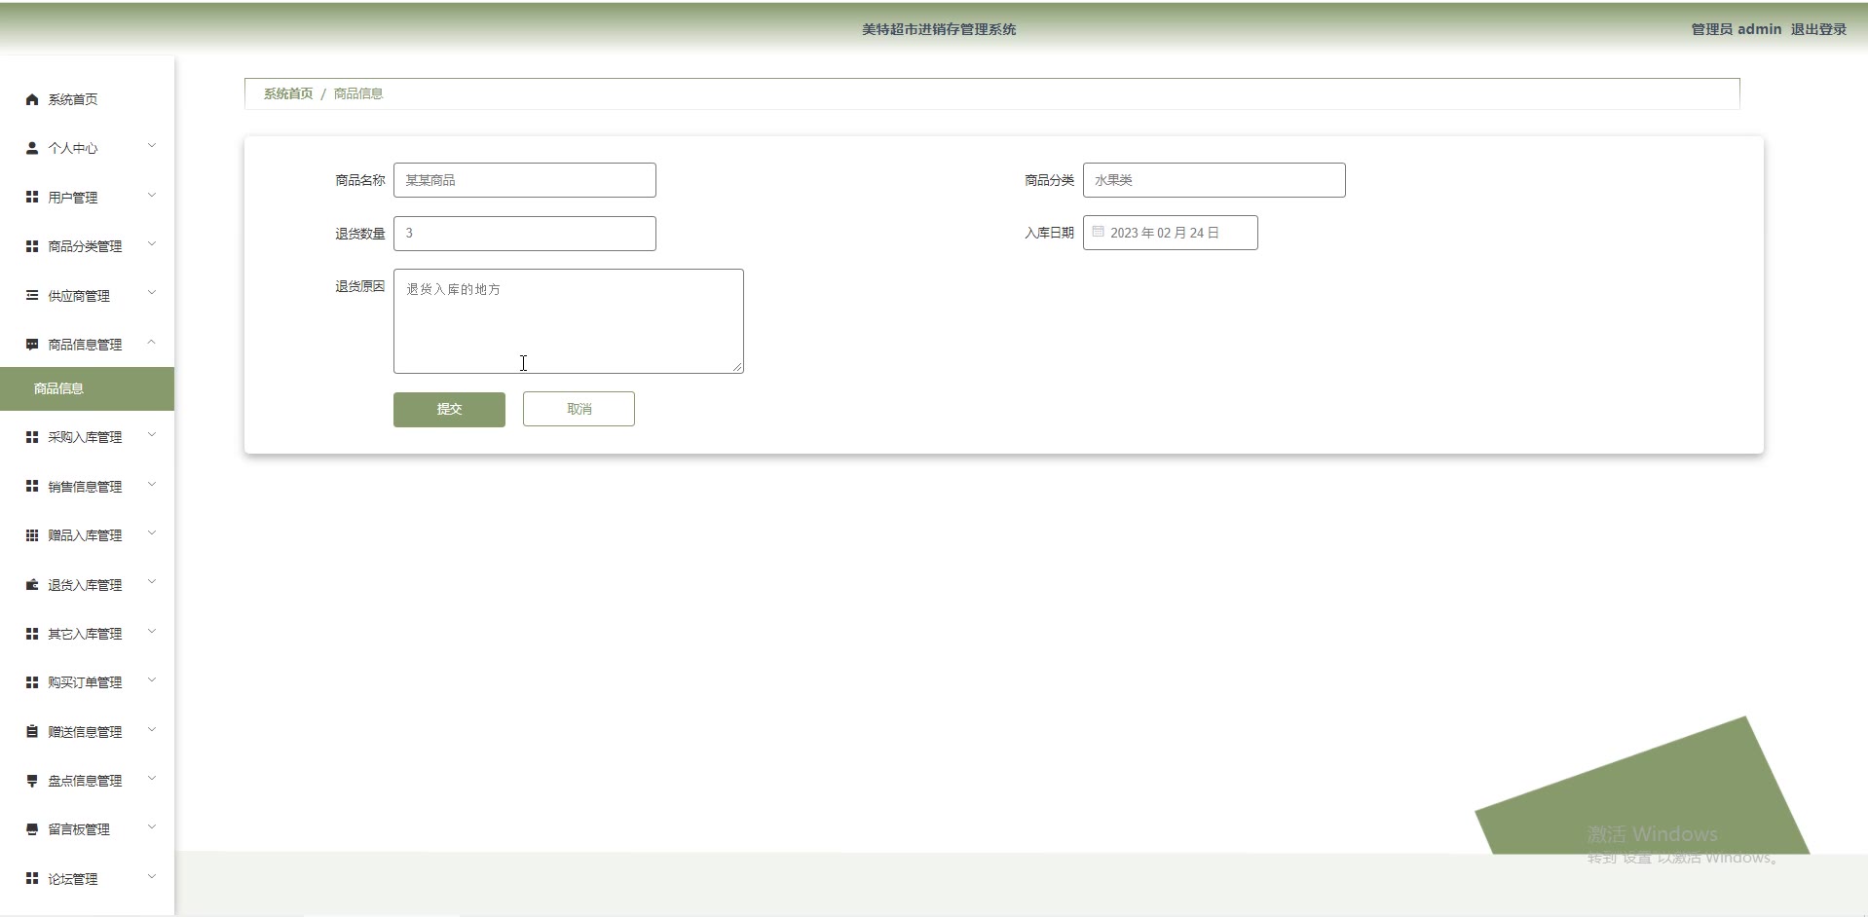
Task: Select the 商品信息 submenu item
Action: click(88, 388)
